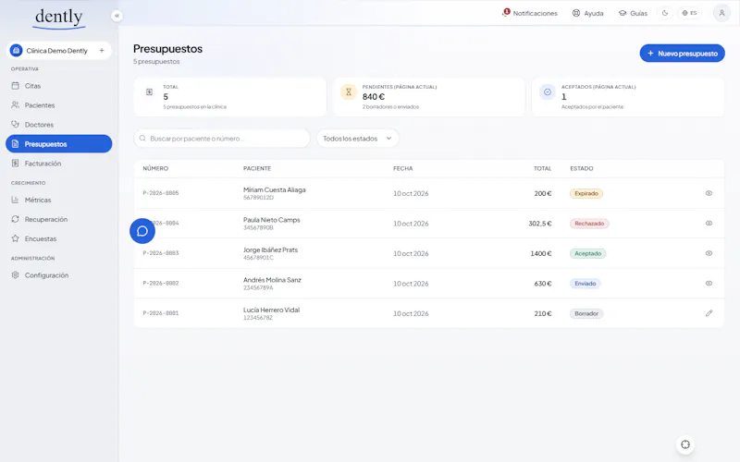Click the Aceptado status badge

point(588,253)
